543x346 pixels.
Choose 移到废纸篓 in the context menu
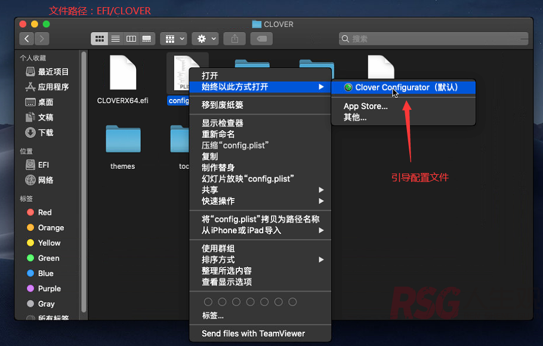260,105
